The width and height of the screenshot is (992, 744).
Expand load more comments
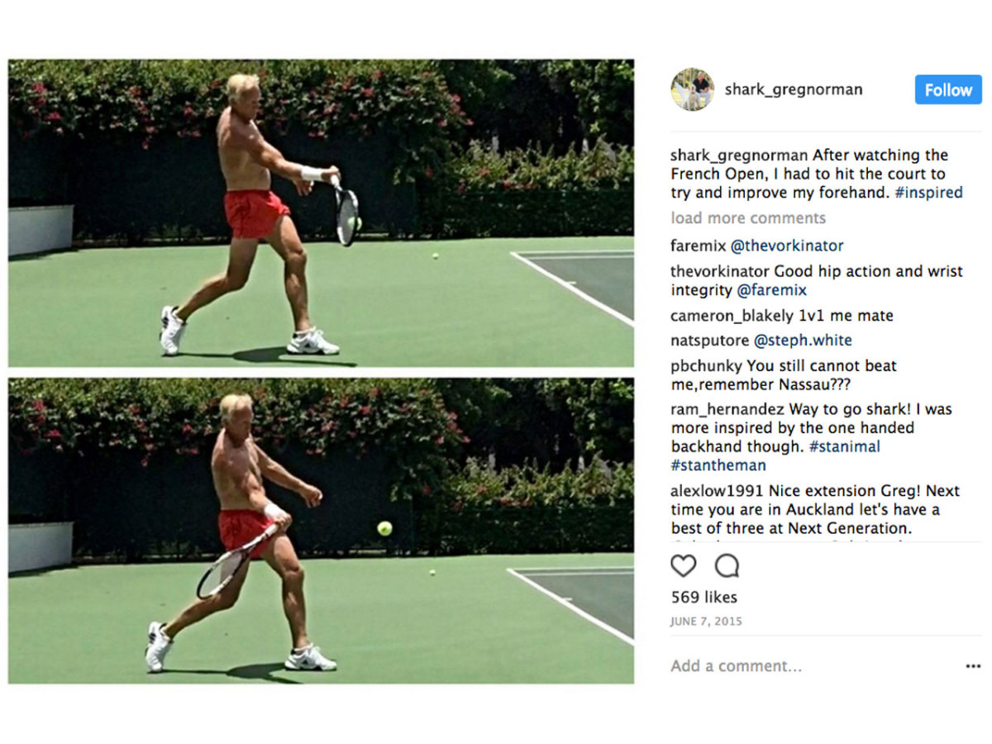[x=747, y=218]
